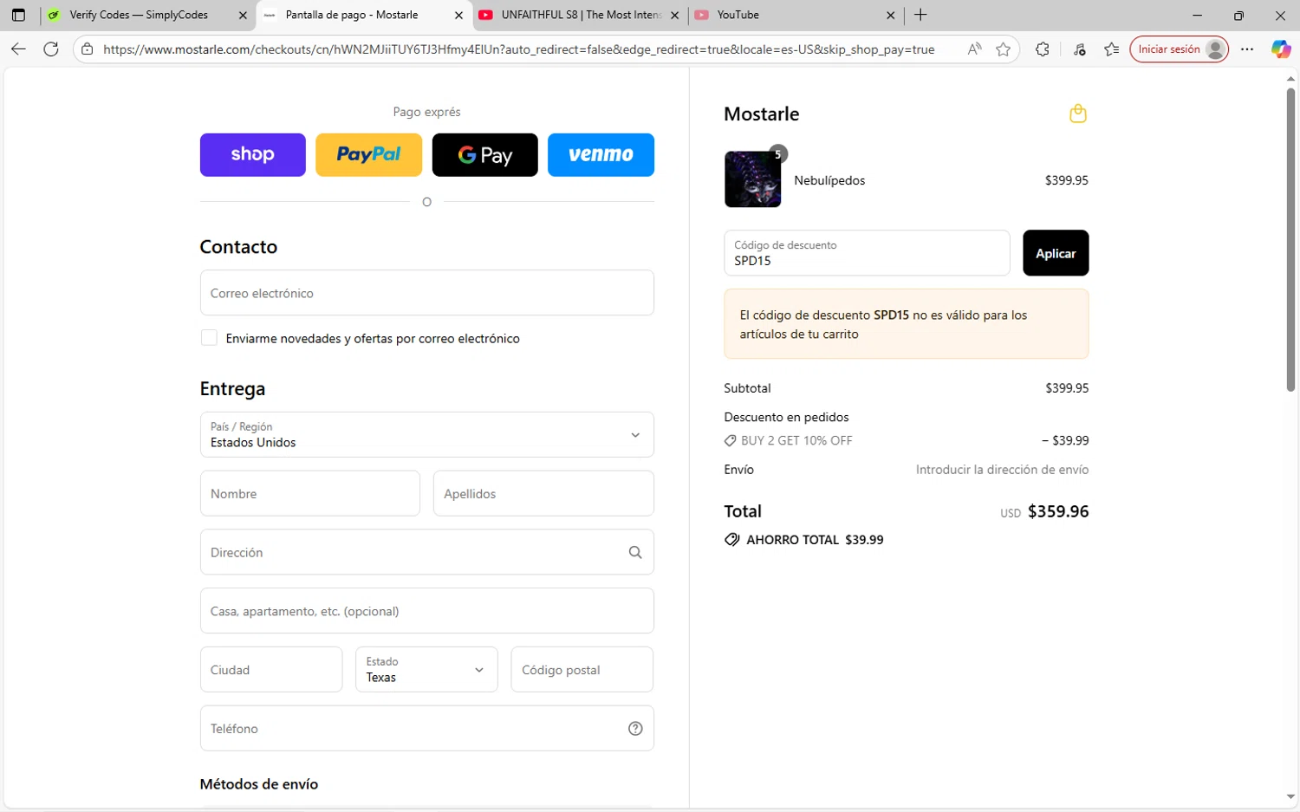Open the Copilot sidebar icon

pos(1281,49)
